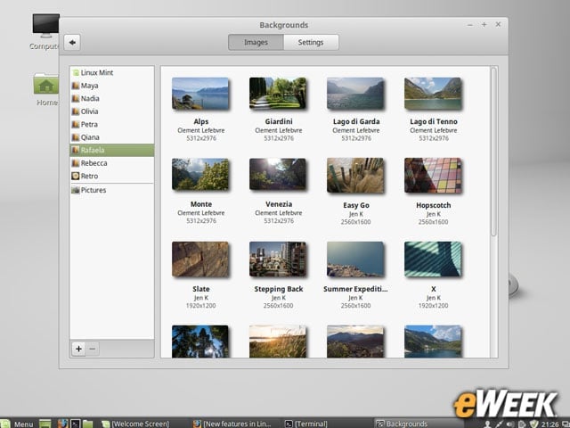Switch to the Settings tab
The height and width of the screenshot is (428, 570).
(311, 42)
